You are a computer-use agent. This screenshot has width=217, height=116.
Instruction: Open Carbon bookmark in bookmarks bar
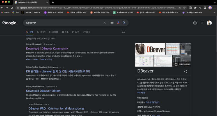(31, 13)
